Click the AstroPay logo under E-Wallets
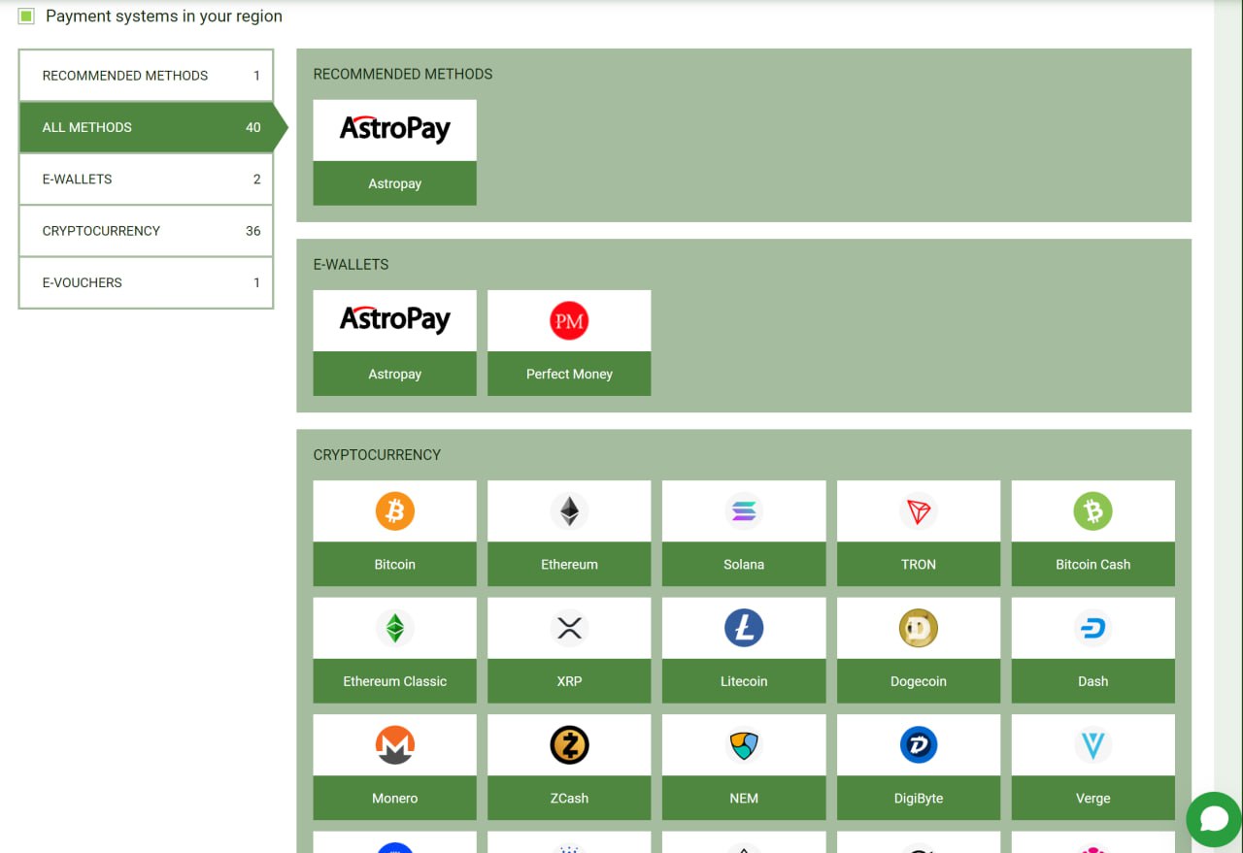1243x853 pixels. point(394,320)
